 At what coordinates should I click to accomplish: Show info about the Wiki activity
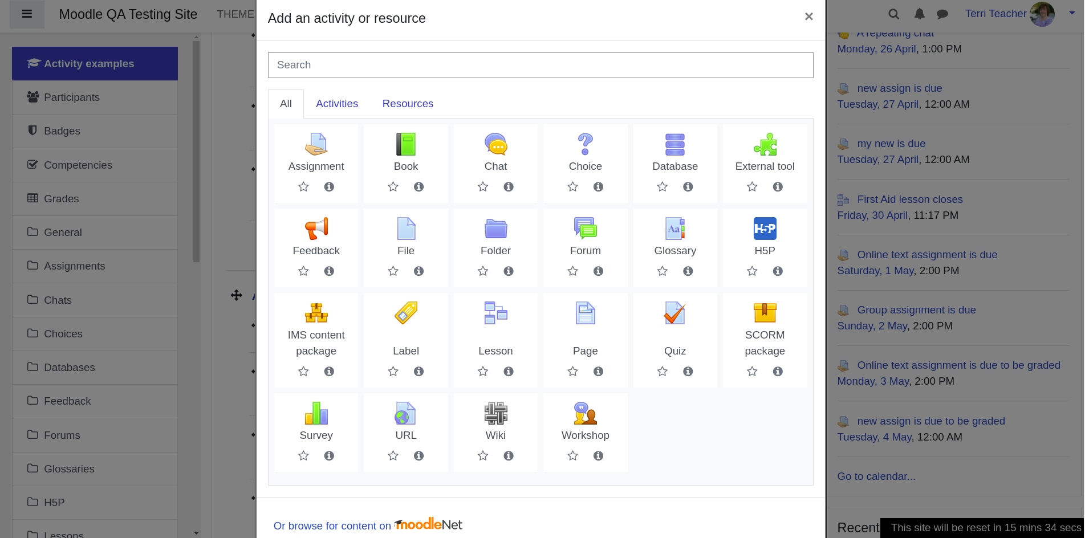(x=509, y=455)
